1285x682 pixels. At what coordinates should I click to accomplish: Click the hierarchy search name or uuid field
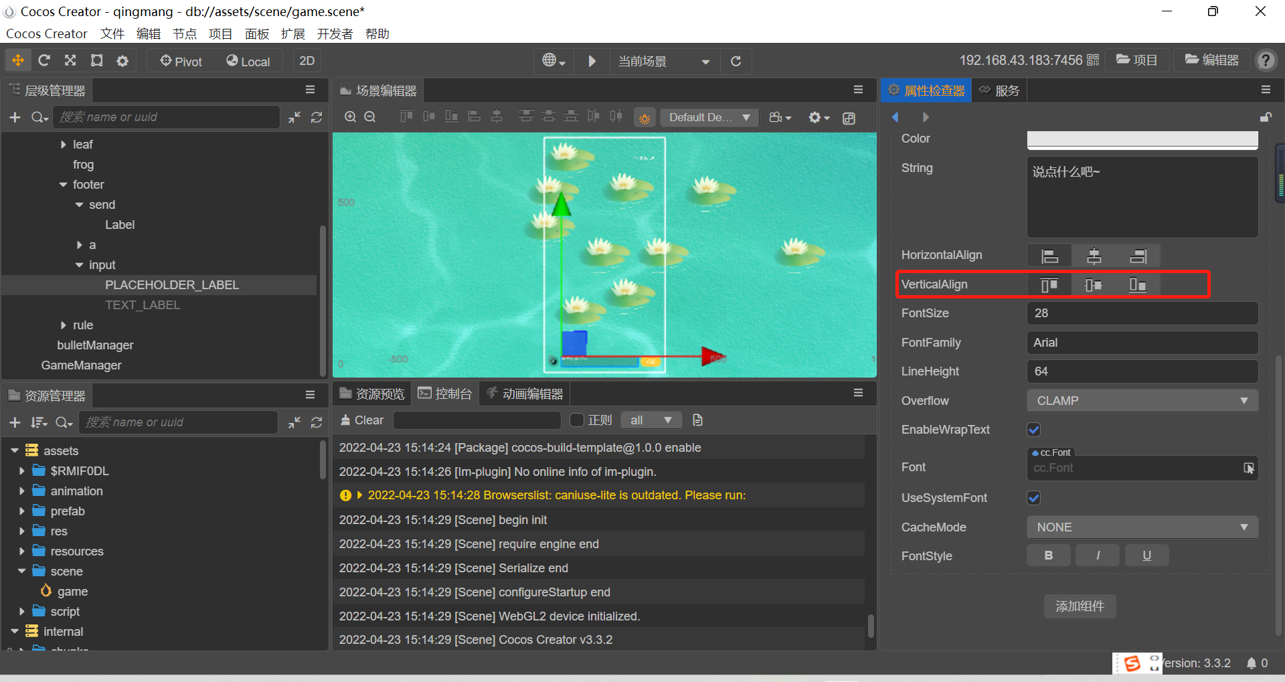point(166,117)
